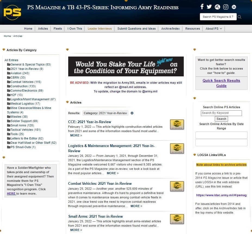Select Medical Logistics (17) category

[x=25, y=104]
